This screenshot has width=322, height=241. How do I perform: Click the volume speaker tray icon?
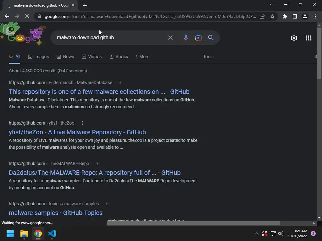281,233
